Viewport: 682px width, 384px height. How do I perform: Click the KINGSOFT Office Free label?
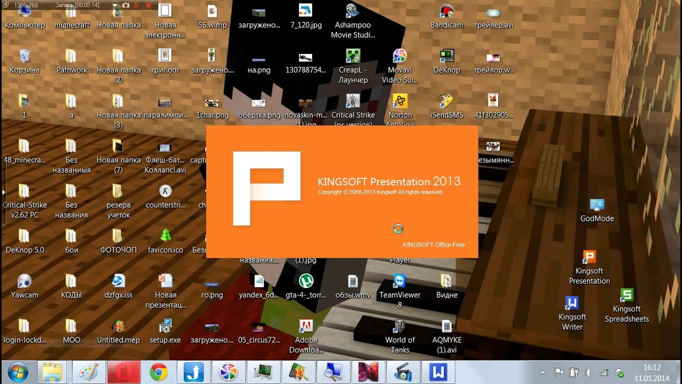click(434, 245)
